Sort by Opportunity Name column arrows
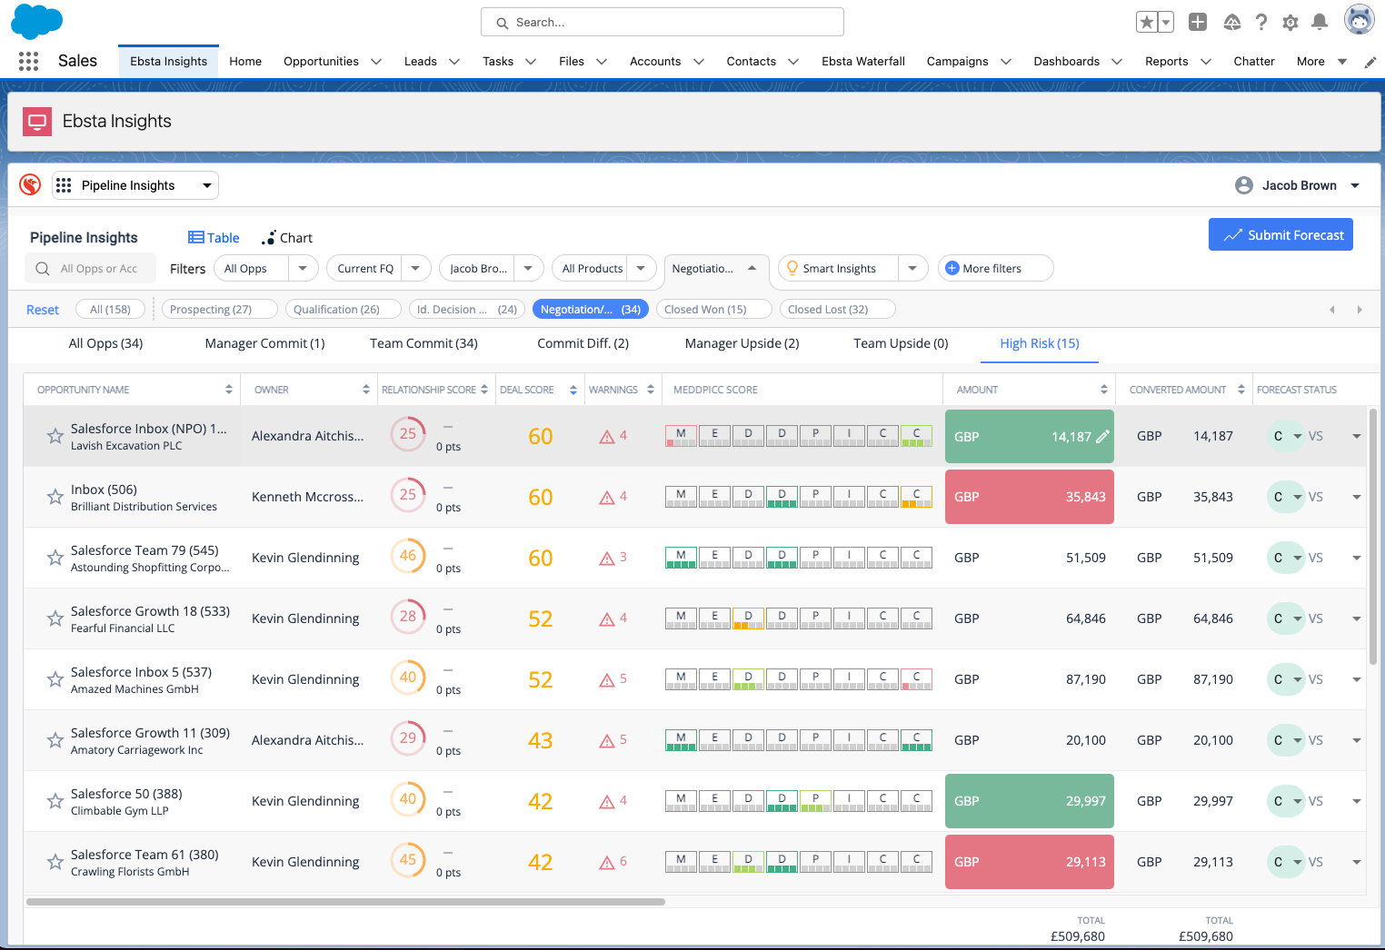 (x=229, y=390)
